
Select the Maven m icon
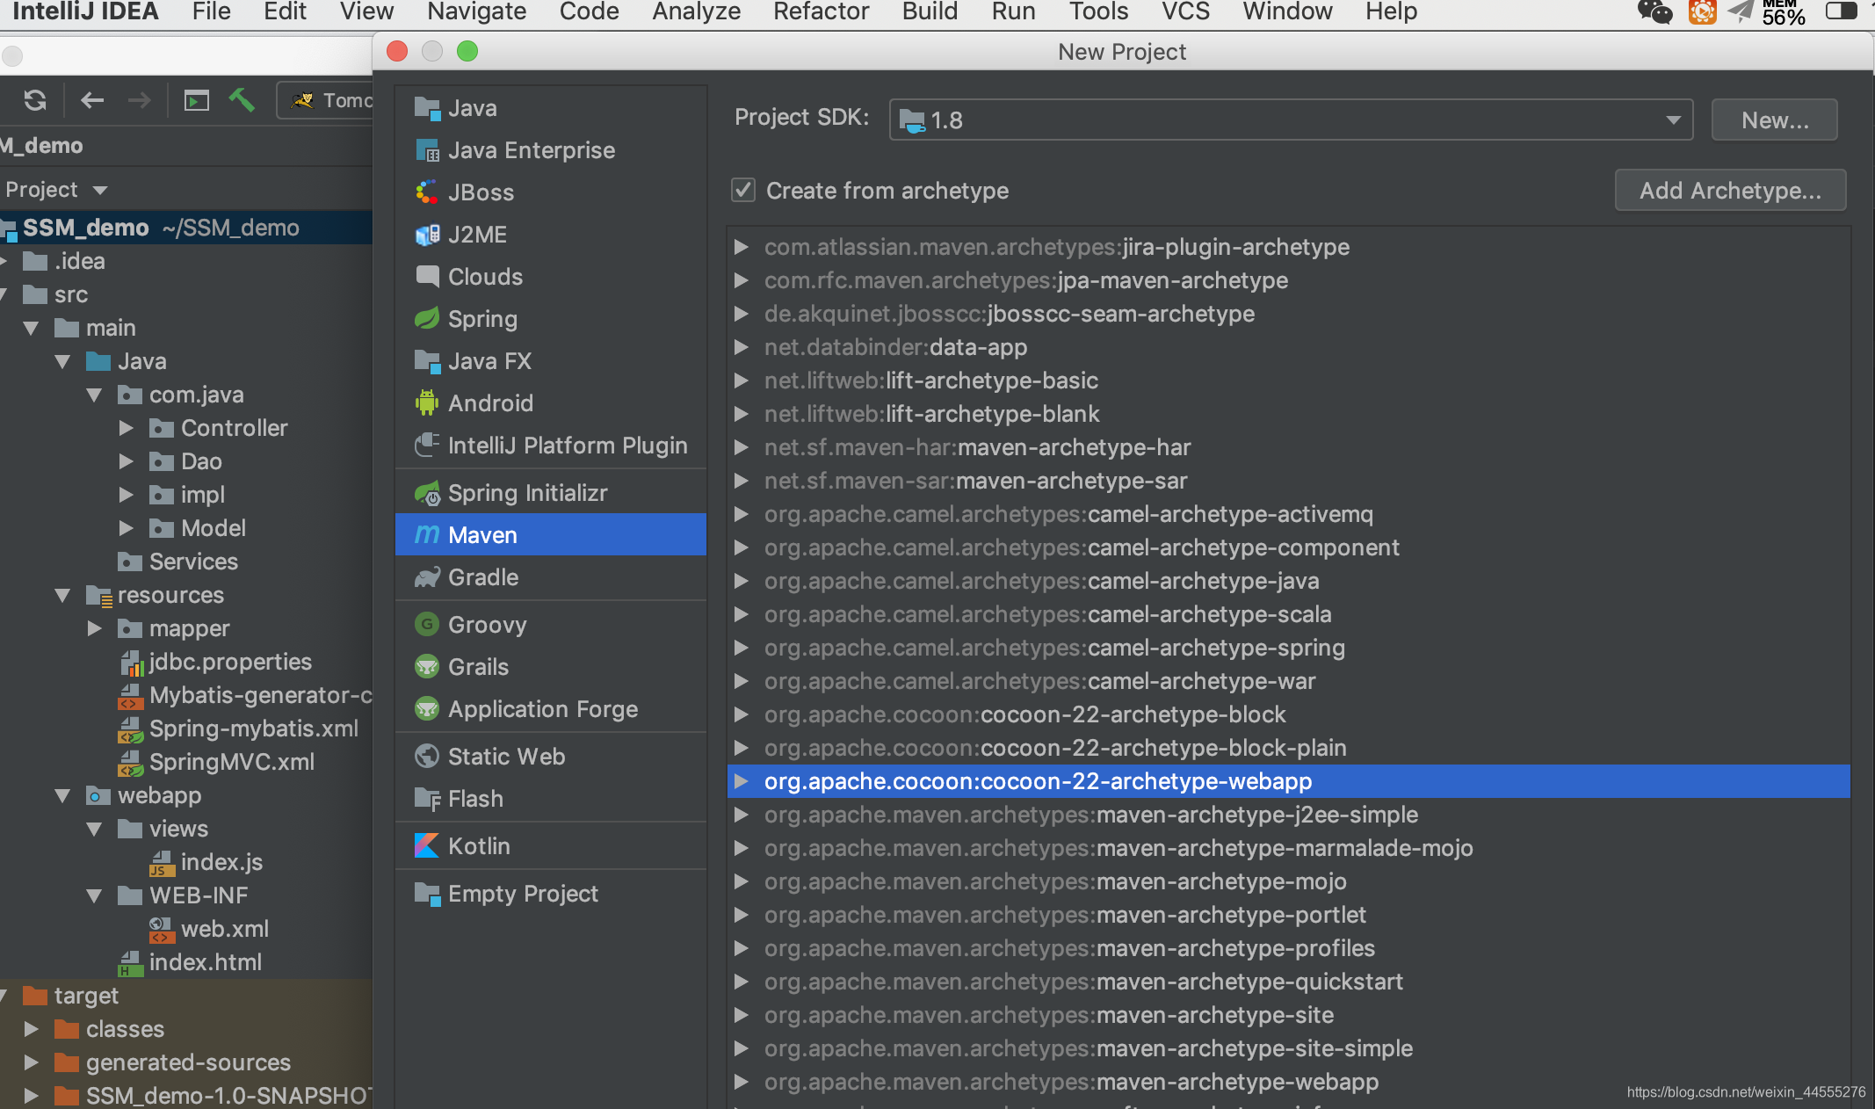427,535
